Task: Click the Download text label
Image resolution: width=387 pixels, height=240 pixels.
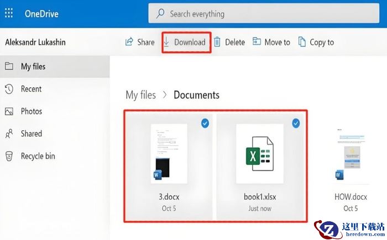Action: [190, 42]
